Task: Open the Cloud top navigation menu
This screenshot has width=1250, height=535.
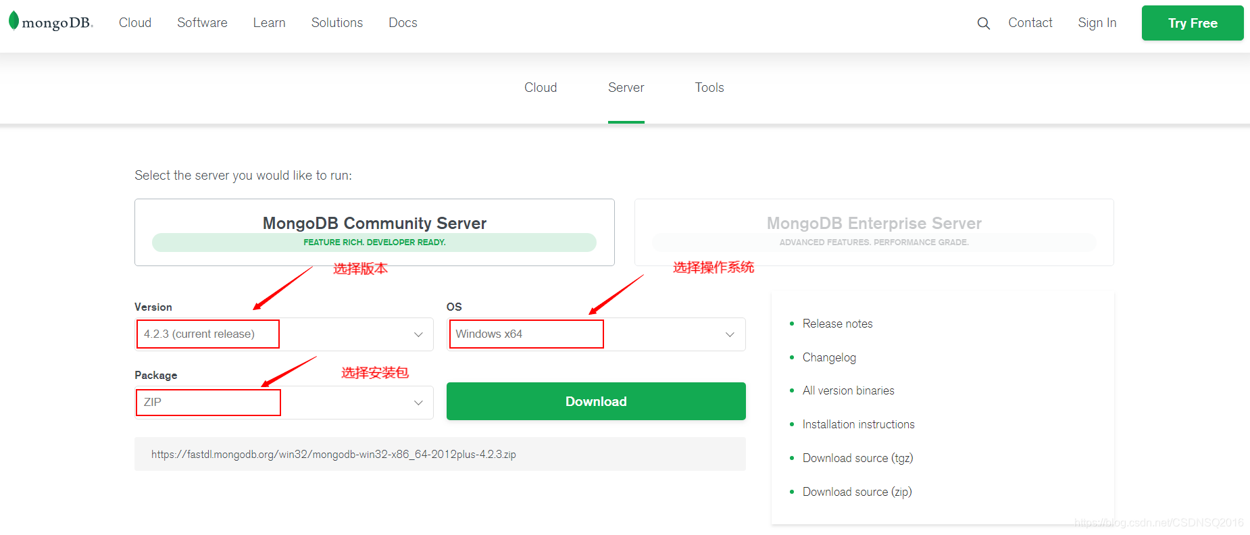Action: 135,23
